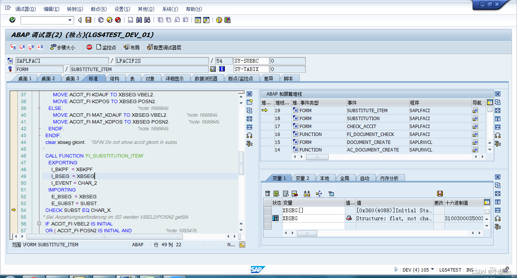The image size is (517, 278).
Task: Click the blue info icon beside SUBSTITUTE_ITEM
Action: [x=222, y=69]
